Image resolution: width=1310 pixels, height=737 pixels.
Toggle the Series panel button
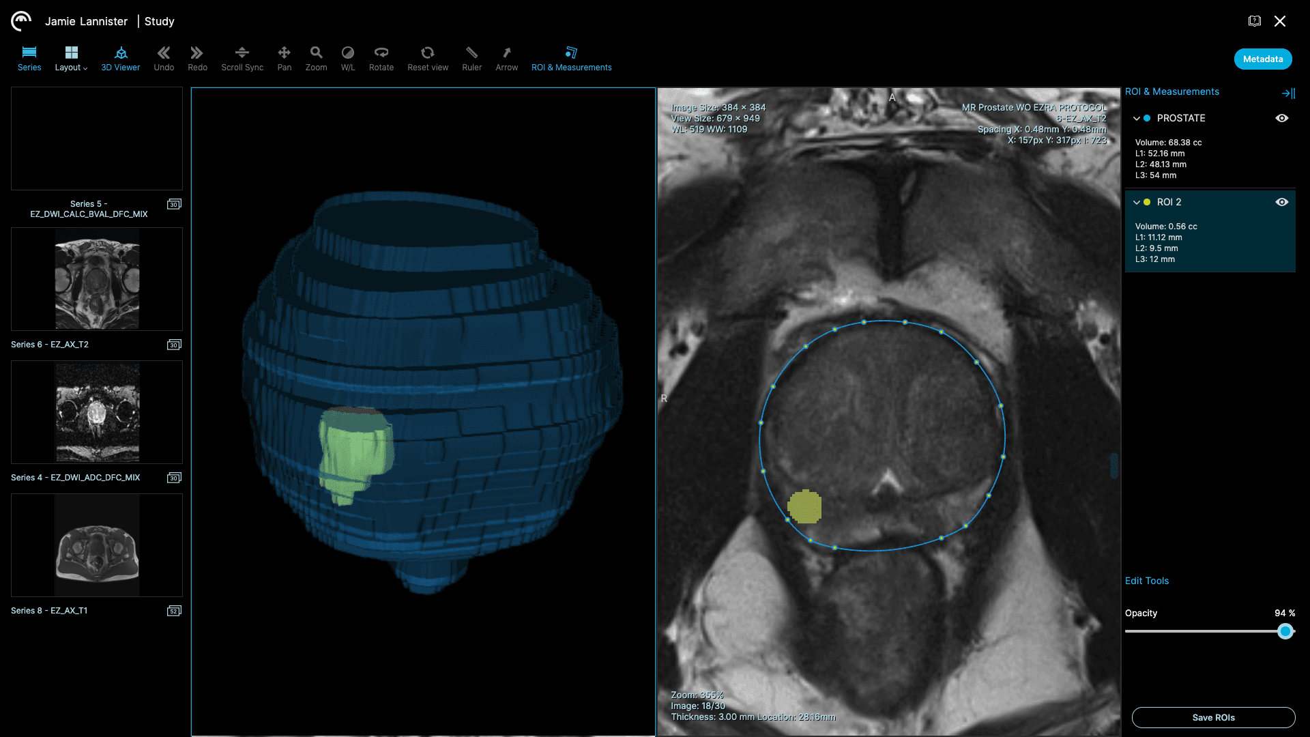click(x=29, y=58)
